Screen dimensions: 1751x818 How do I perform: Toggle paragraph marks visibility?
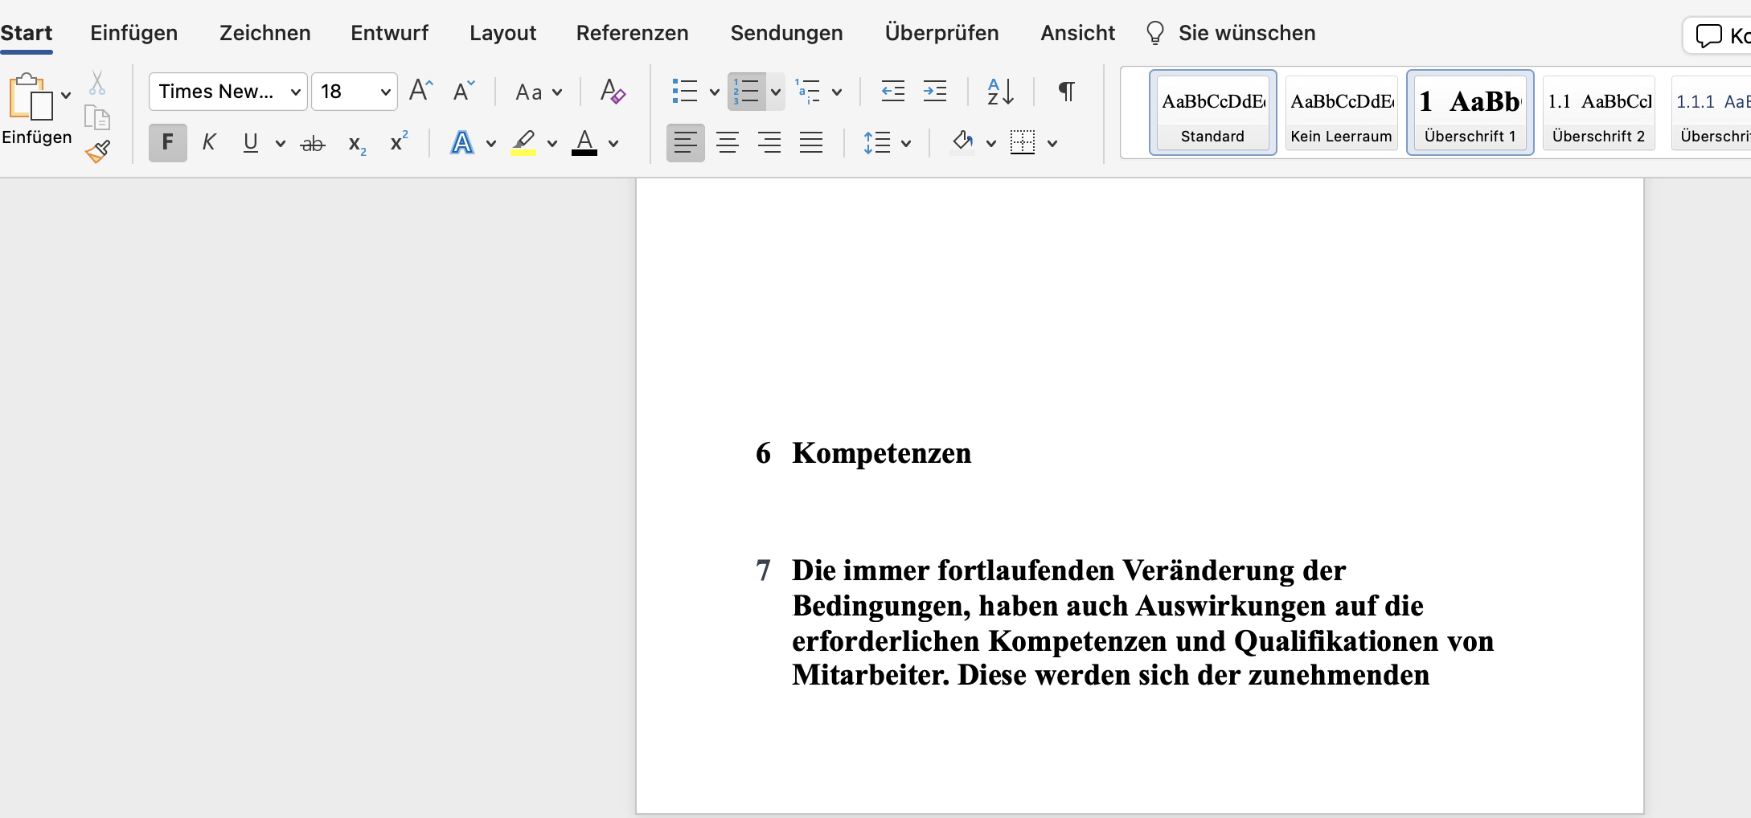[x=1064, y=92]
